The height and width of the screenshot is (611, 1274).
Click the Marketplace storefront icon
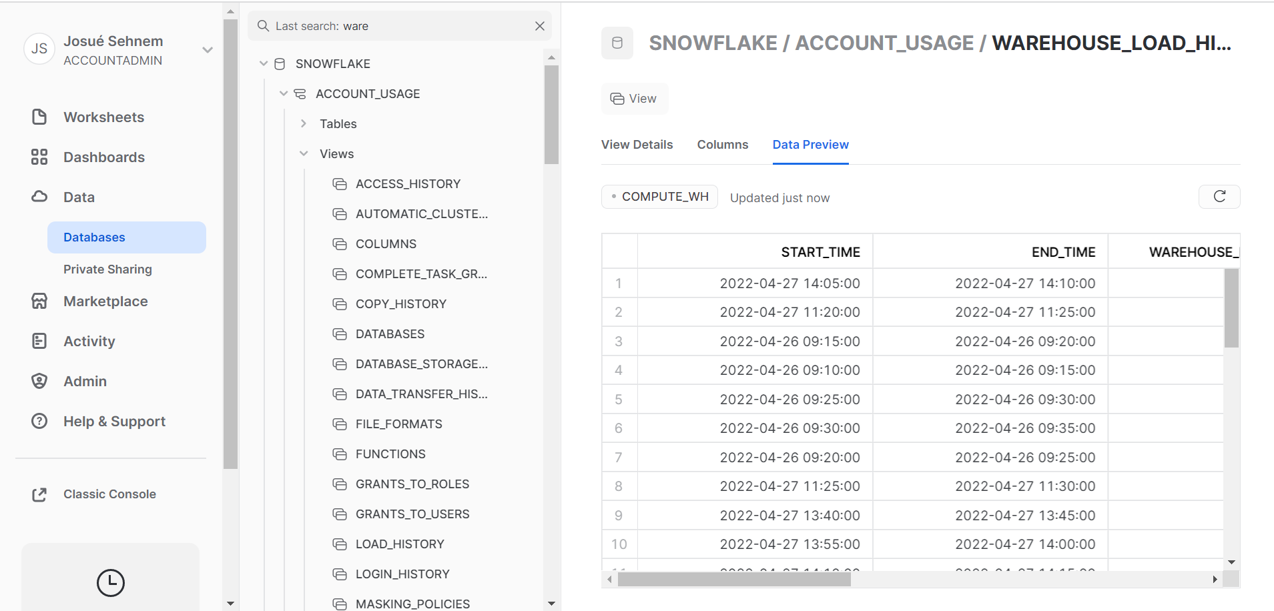click(x=39, y=301)
